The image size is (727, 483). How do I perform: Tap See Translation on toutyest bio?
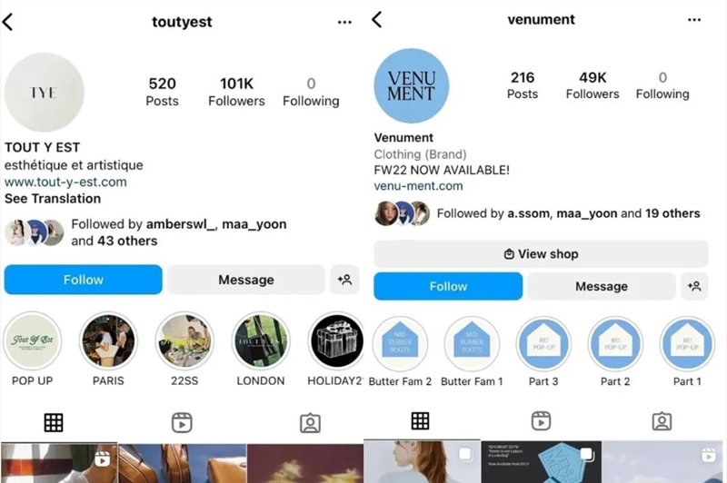(53, 199)
